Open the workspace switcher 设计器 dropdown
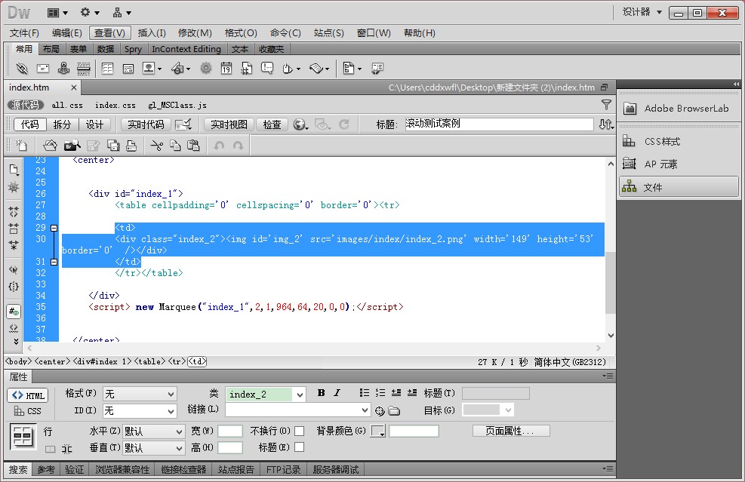The height and width of the screenshot is (482, 745). pos(642,12)
